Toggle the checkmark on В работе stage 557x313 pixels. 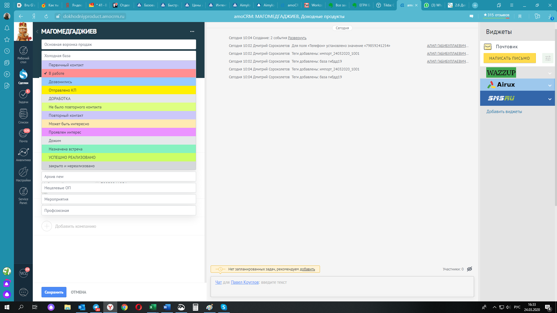point(45,73)
